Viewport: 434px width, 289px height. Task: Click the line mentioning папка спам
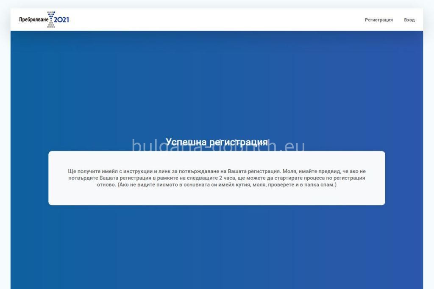(x=217, y=184)
